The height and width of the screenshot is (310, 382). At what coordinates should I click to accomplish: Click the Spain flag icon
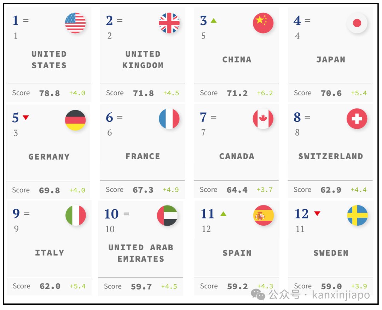pos(264,215)
